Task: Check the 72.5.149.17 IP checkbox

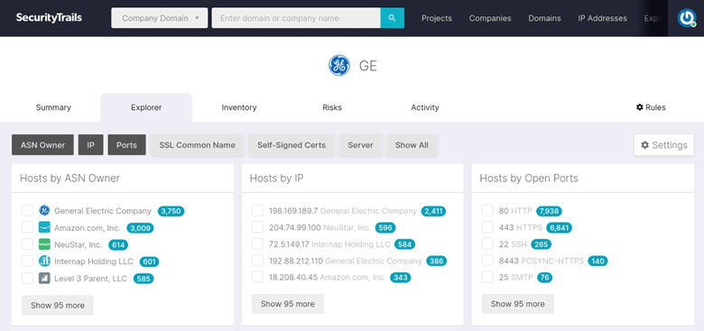Action: pyautogui.click(x=257, y=244)
